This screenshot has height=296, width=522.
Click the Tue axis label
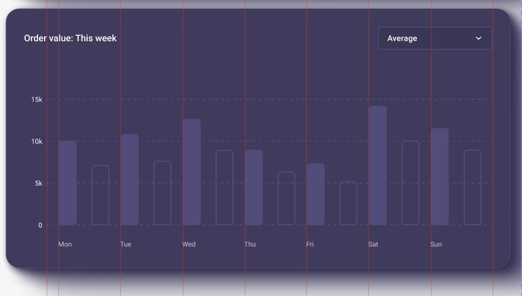126,244
